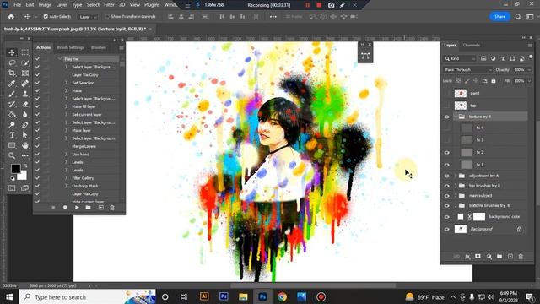Screen dimensions: 540x304
Task: Open the Filter menu
Action: point(109,5)
